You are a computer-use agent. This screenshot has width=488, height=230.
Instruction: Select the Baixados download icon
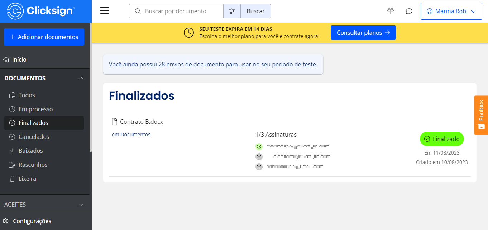pyautogui.click(x=11, y=150)
